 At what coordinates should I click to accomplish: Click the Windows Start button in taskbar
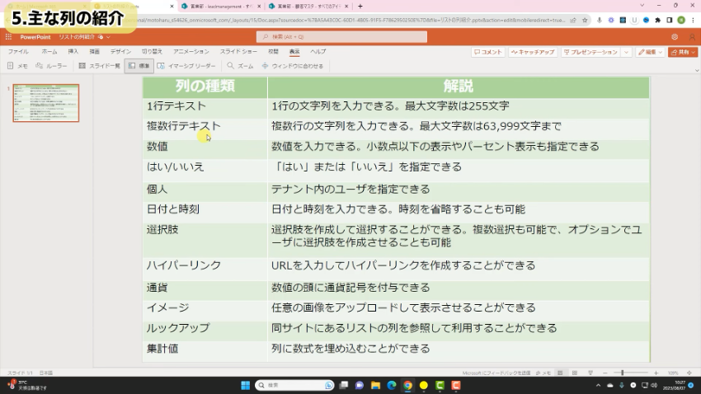coord(244,385)
